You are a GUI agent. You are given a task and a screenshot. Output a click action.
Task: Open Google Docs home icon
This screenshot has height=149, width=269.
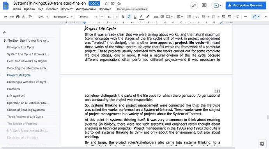point(6,5)
